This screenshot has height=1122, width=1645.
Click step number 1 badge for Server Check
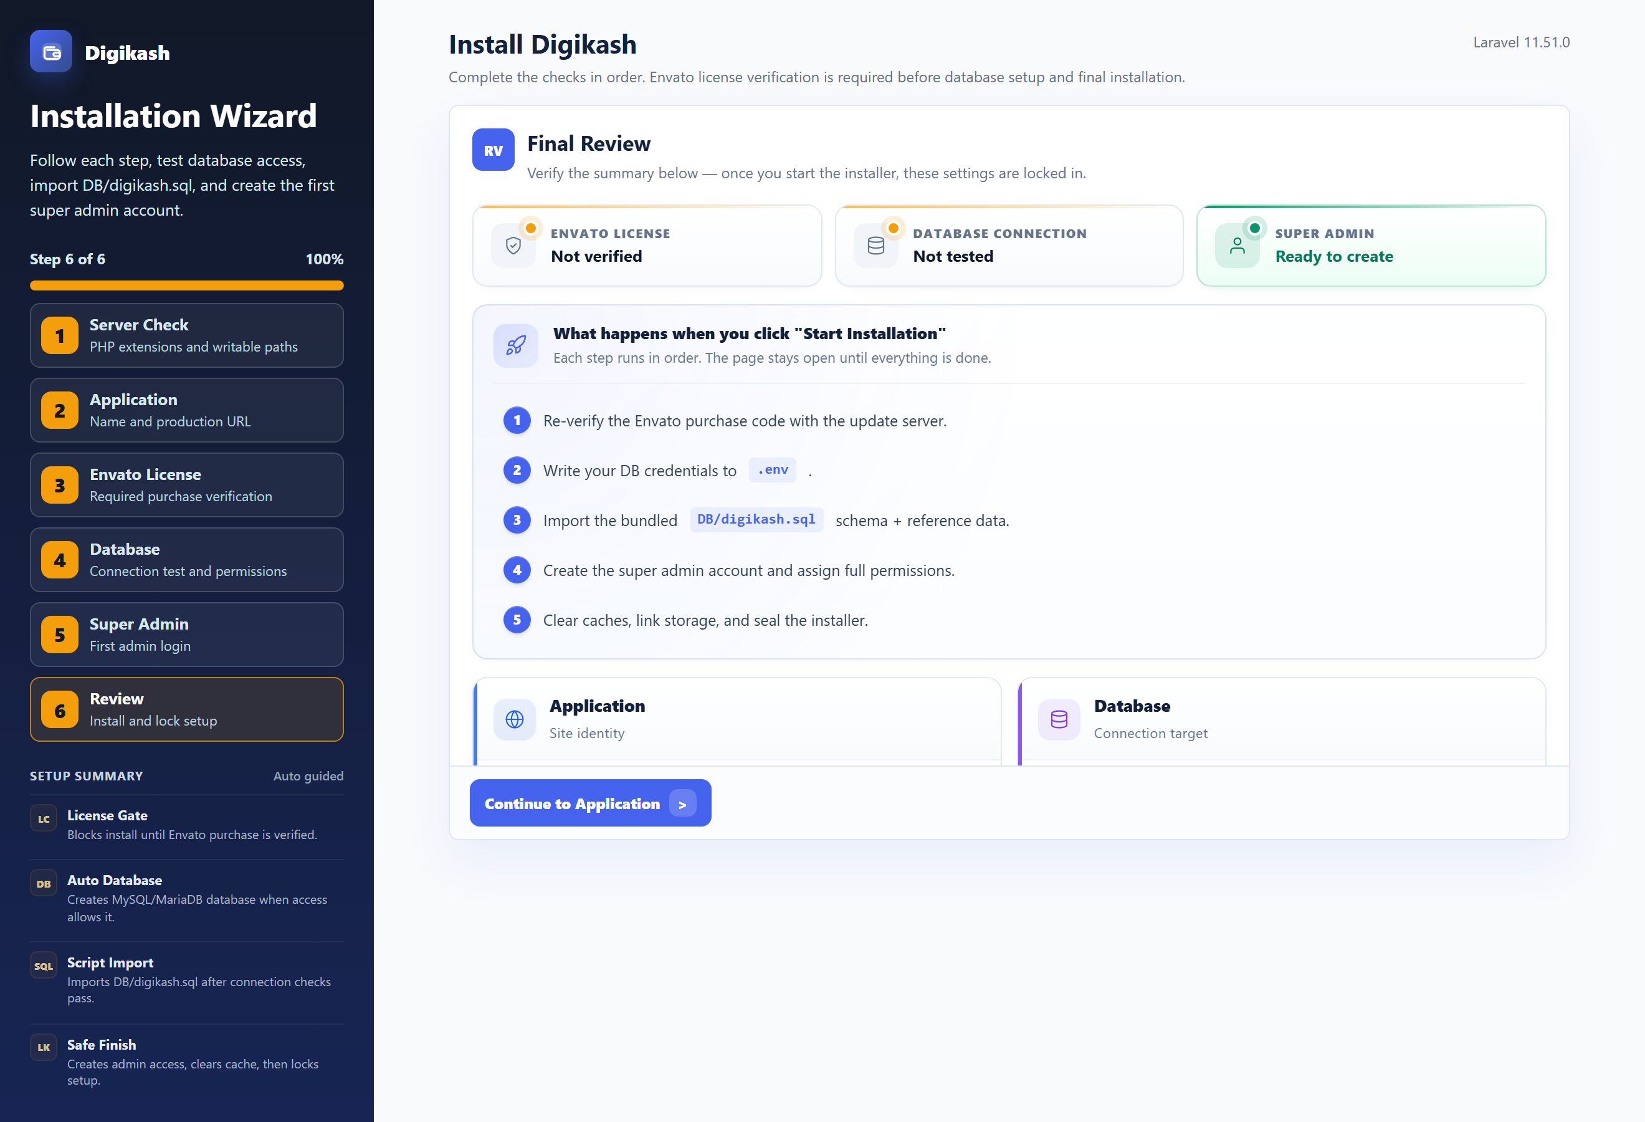click(x=59, y=335)
